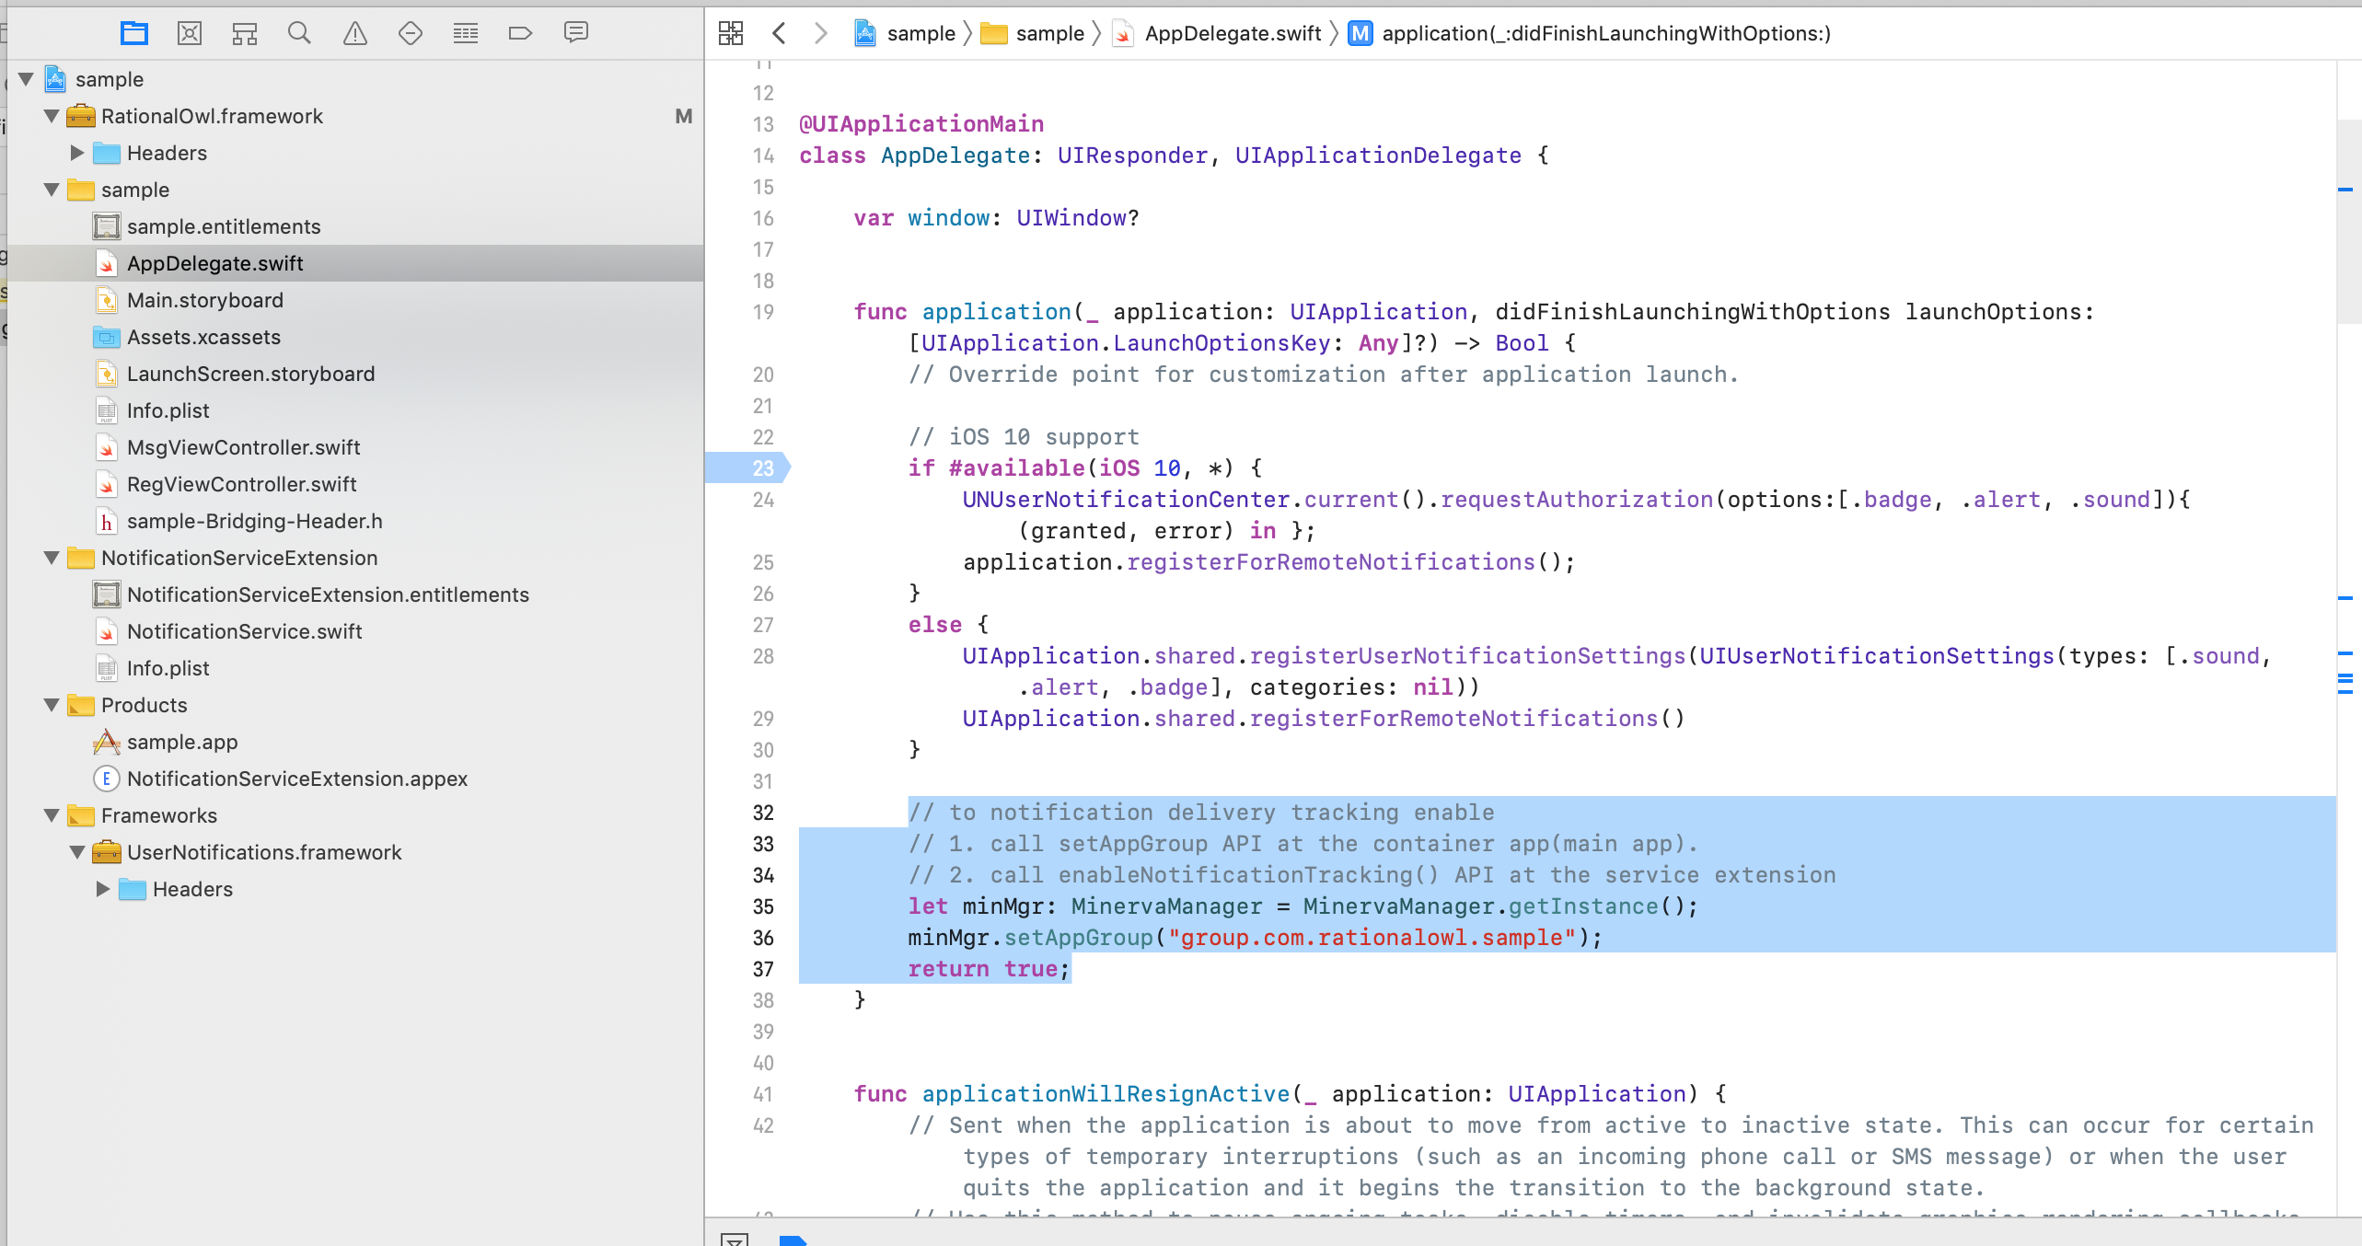Select MsgViewController.swift in the navigator
Viewport: 2362px width, 1246px height.
[243, 448]
